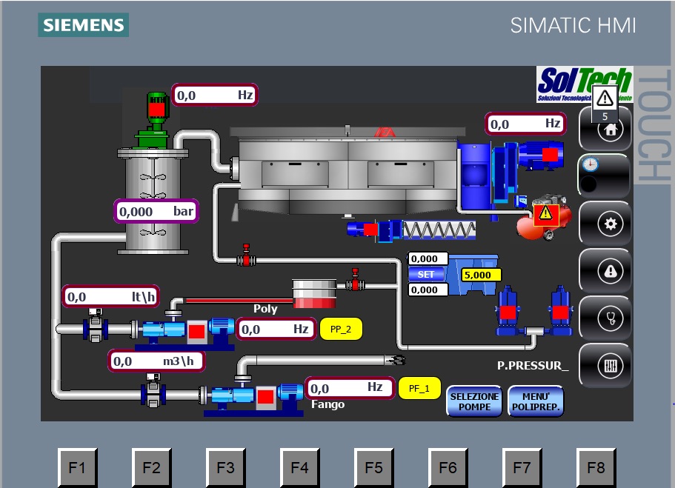The height and width of the screenshot is (488, 675).
Task: Click the F1 function key
Action: pyautogui.click(x=78, y=468)
